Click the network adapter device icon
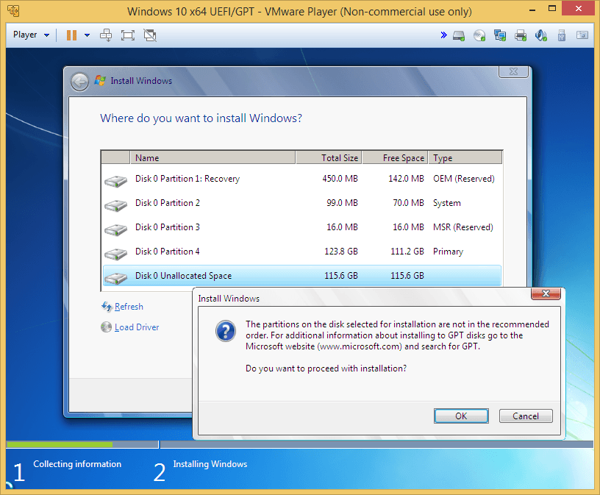This screenshot has height=495, width=600. 500,35
